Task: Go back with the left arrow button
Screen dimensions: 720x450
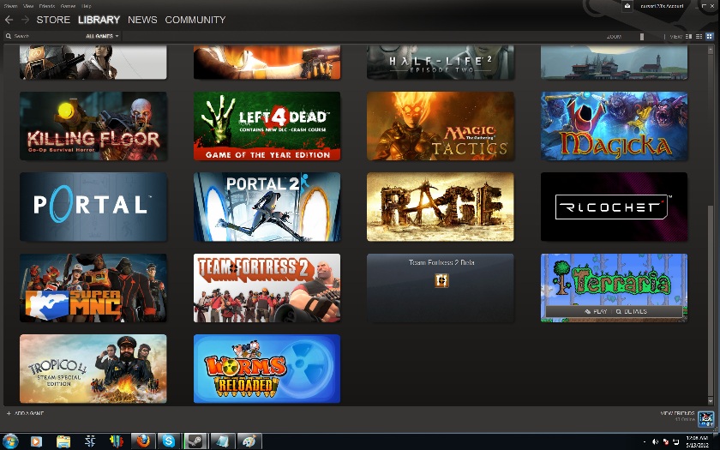Action: pos(9,20)
